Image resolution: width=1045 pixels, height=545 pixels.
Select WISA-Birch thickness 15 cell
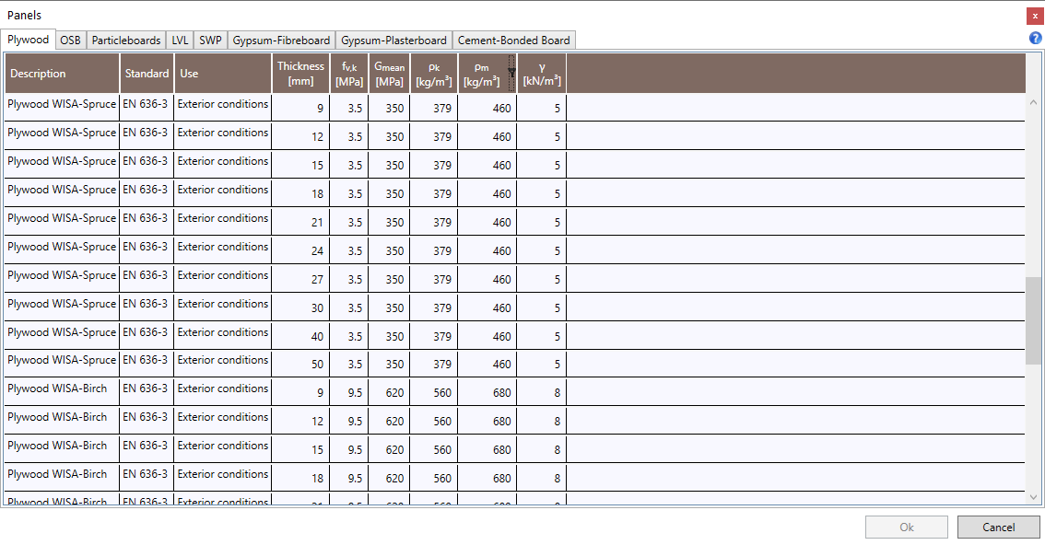coord(300,450)
